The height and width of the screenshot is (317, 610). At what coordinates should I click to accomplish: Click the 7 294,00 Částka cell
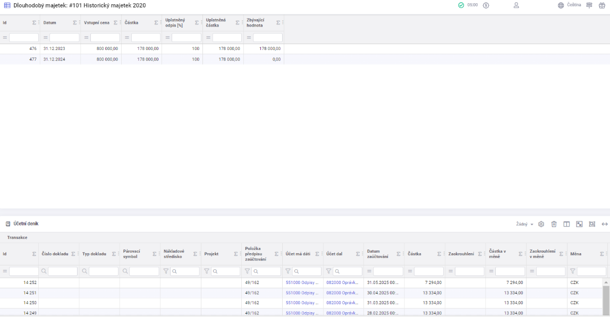coord(425,283)
